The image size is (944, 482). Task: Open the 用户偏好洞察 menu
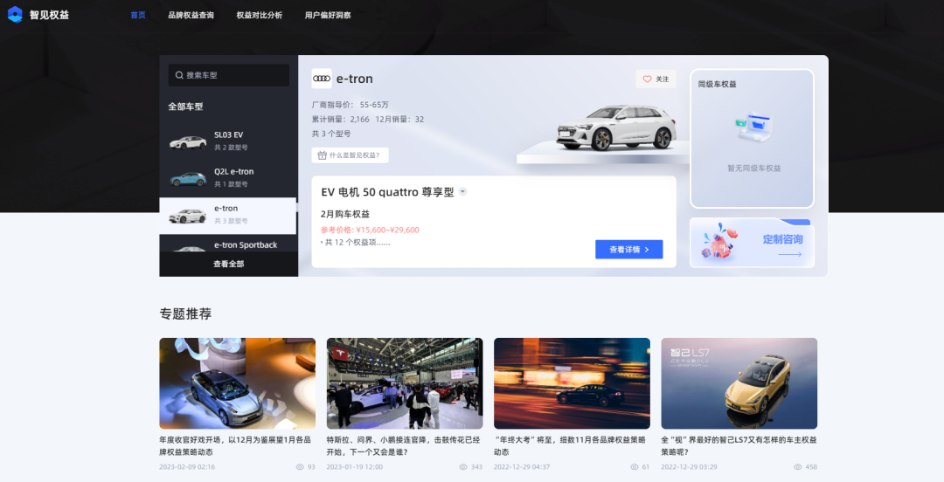tap(328, 15)
